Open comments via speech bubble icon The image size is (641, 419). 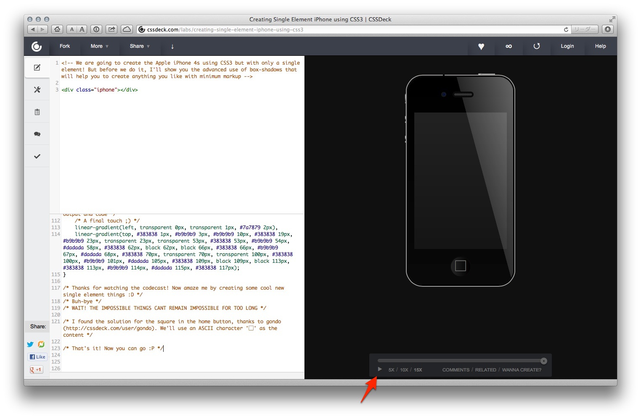[x=37, y=134]
